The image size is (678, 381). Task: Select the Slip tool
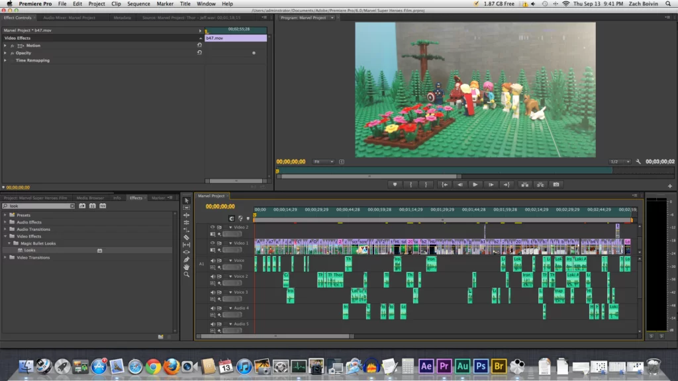point(186,245)
